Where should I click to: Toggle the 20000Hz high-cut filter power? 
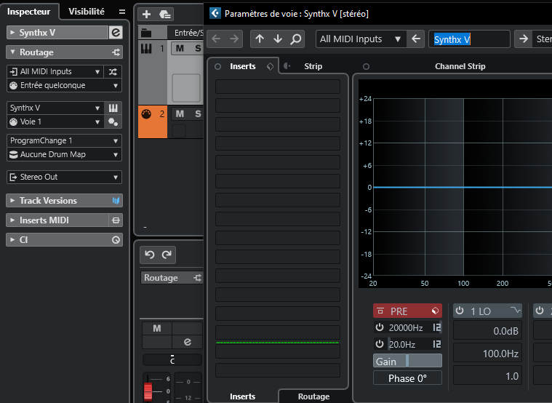point(380,328)
